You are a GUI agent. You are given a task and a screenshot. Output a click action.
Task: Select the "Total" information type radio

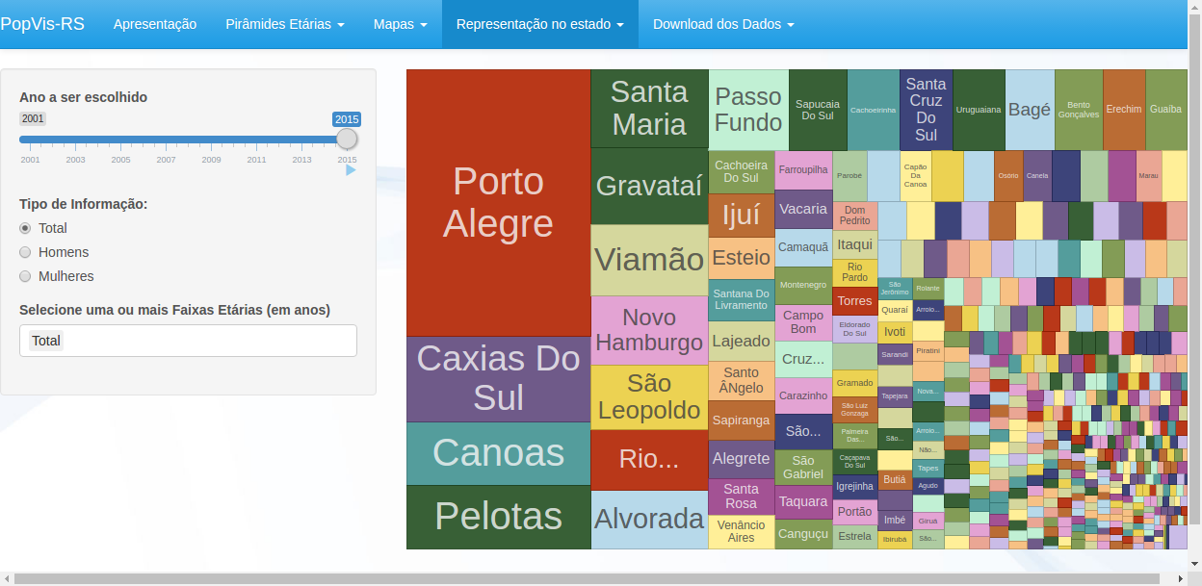[x=24, y=228]
